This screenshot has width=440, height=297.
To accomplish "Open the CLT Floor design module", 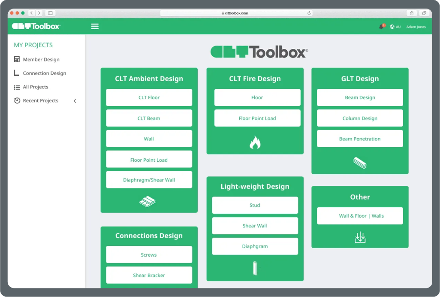I will pyautogui.click(x=149, y=97).
